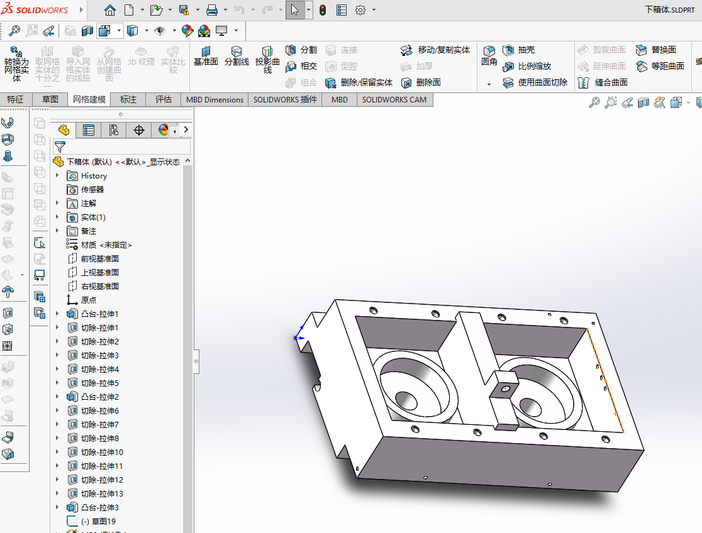
Task: Click the 删除面 delete face command
Action: pos(421,82)
